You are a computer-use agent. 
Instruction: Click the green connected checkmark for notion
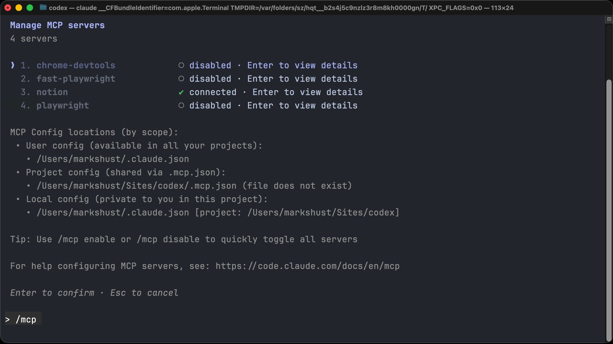pyautogui.click(x=181, y=92)
